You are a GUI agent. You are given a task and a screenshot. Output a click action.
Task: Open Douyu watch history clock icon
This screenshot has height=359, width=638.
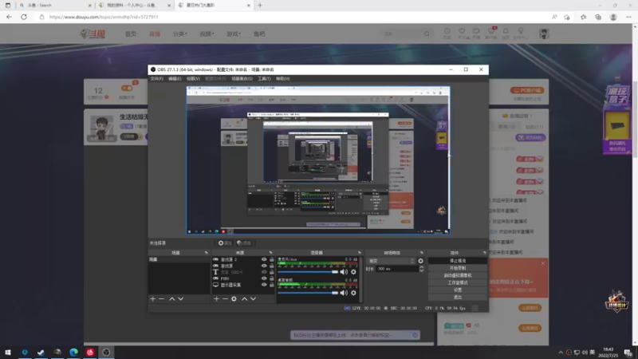[x=447, y=33]
